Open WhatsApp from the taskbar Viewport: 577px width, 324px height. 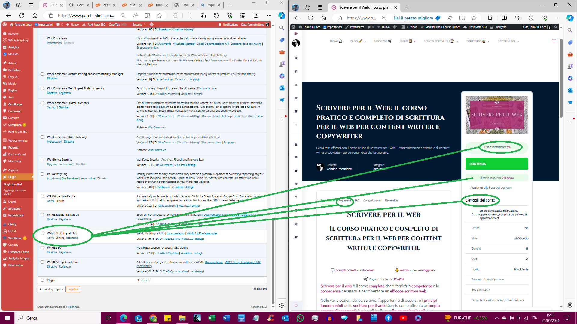pos(300,318)
